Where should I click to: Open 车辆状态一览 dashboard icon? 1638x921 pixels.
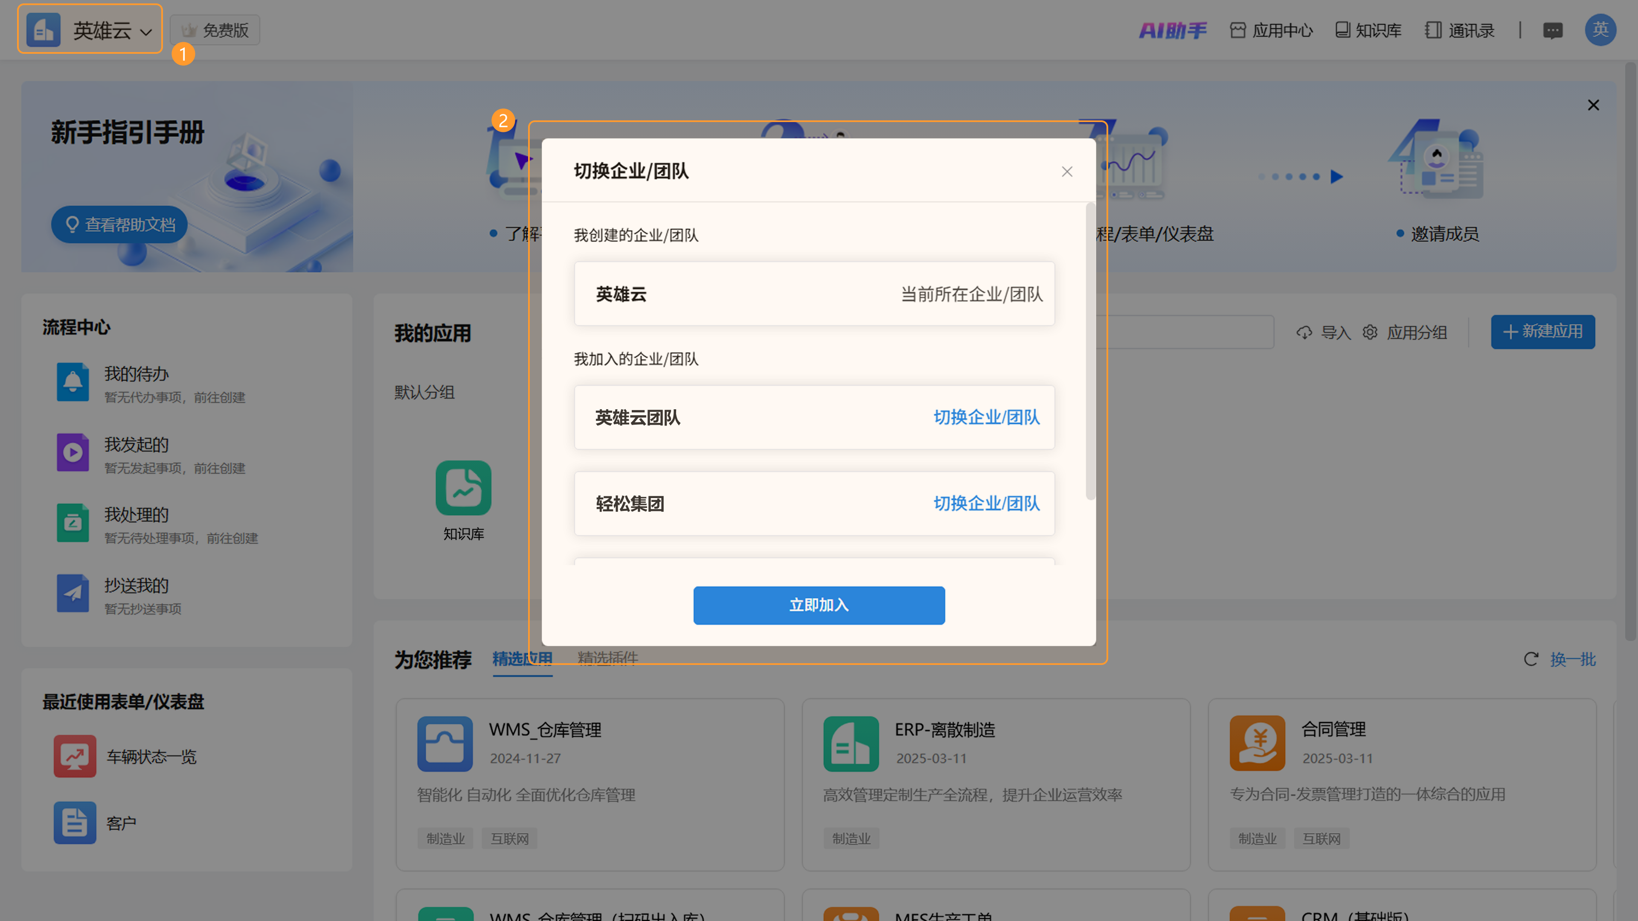pos(75,756)
